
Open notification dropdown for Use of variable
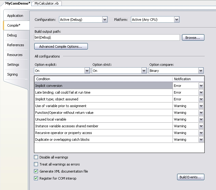tap(201, 106)
